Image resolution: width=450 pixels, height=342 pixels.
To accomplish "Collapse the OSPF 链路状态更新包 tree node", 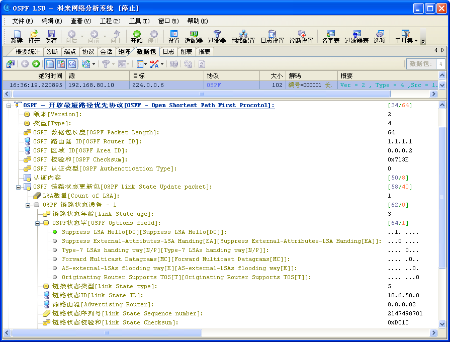I will point(19,187).
